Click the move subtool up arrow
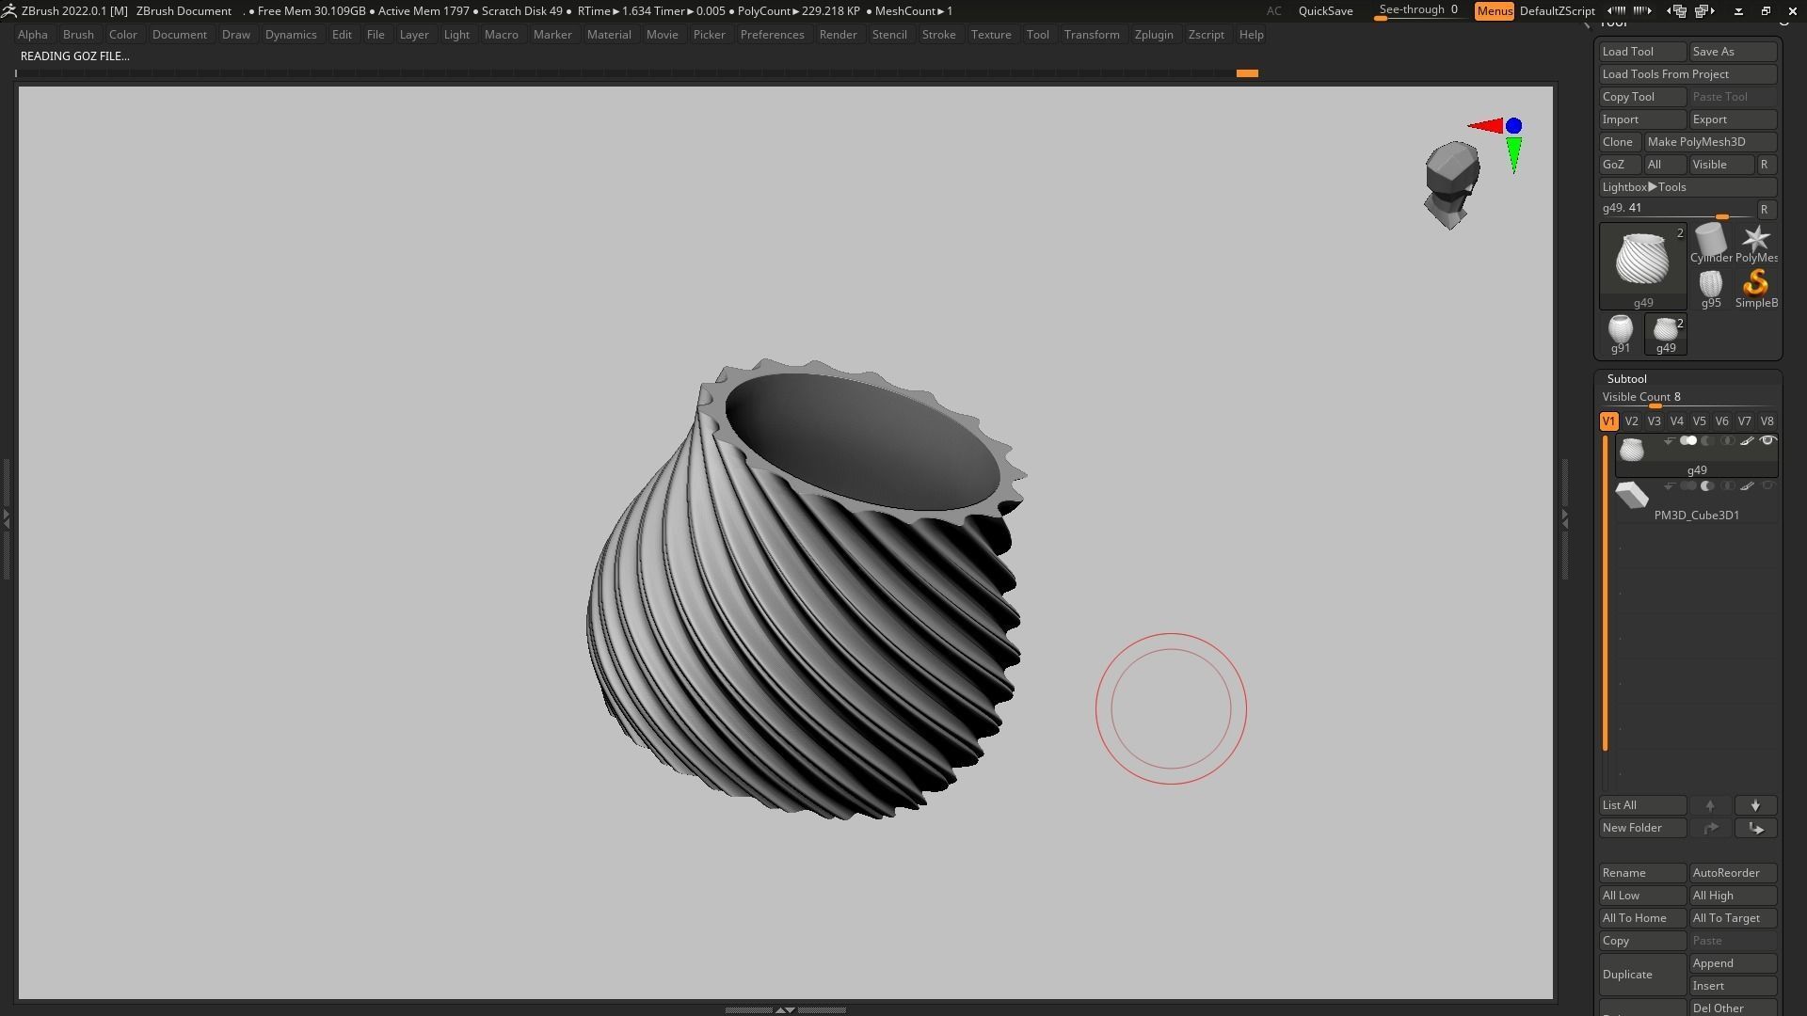 pyautogui.click(x=1710, y=805)
